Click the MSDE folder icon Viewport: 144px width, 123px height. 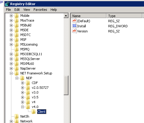(x=16, y=30)
